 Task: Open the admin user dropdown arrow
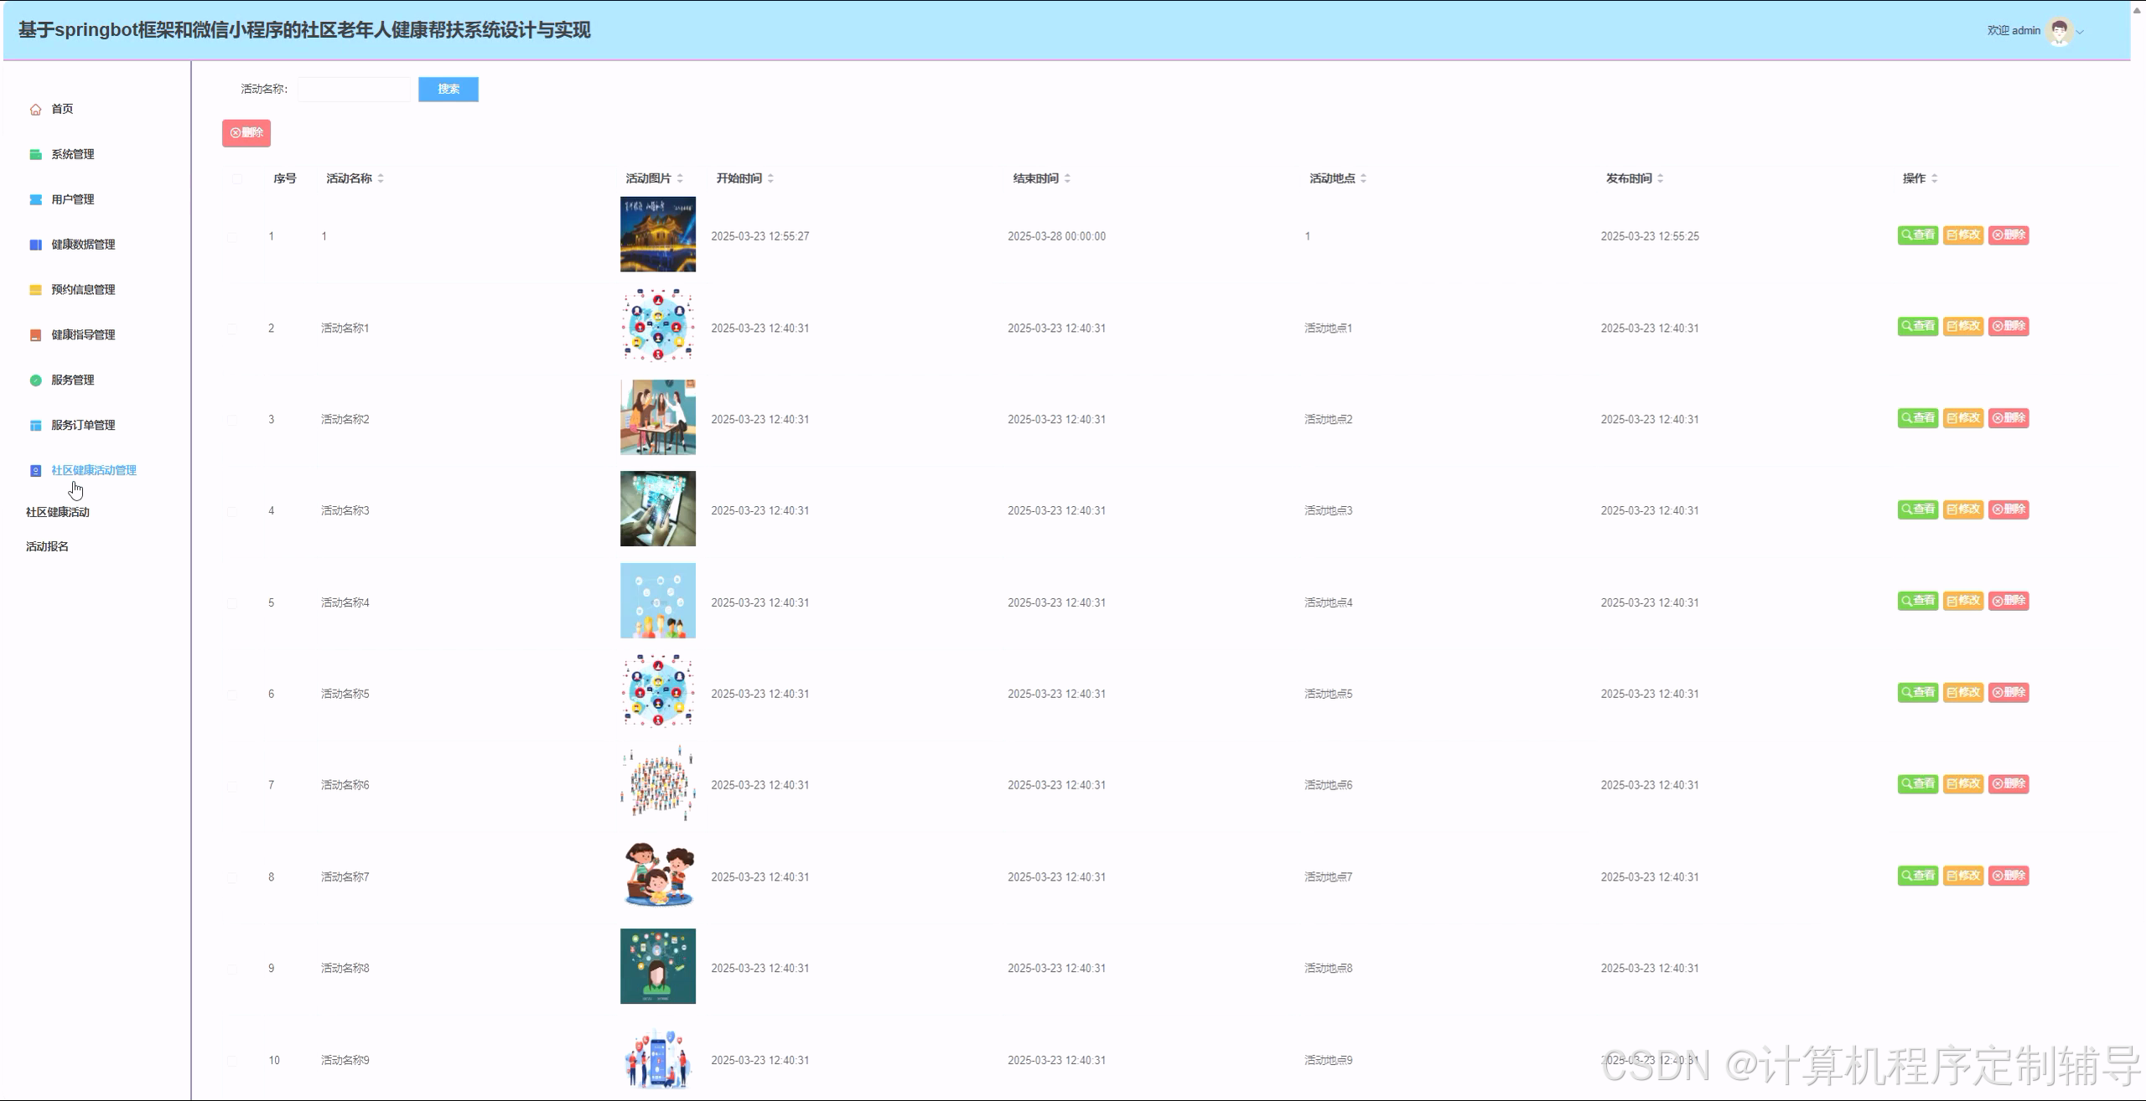[x=2080, y=32]
